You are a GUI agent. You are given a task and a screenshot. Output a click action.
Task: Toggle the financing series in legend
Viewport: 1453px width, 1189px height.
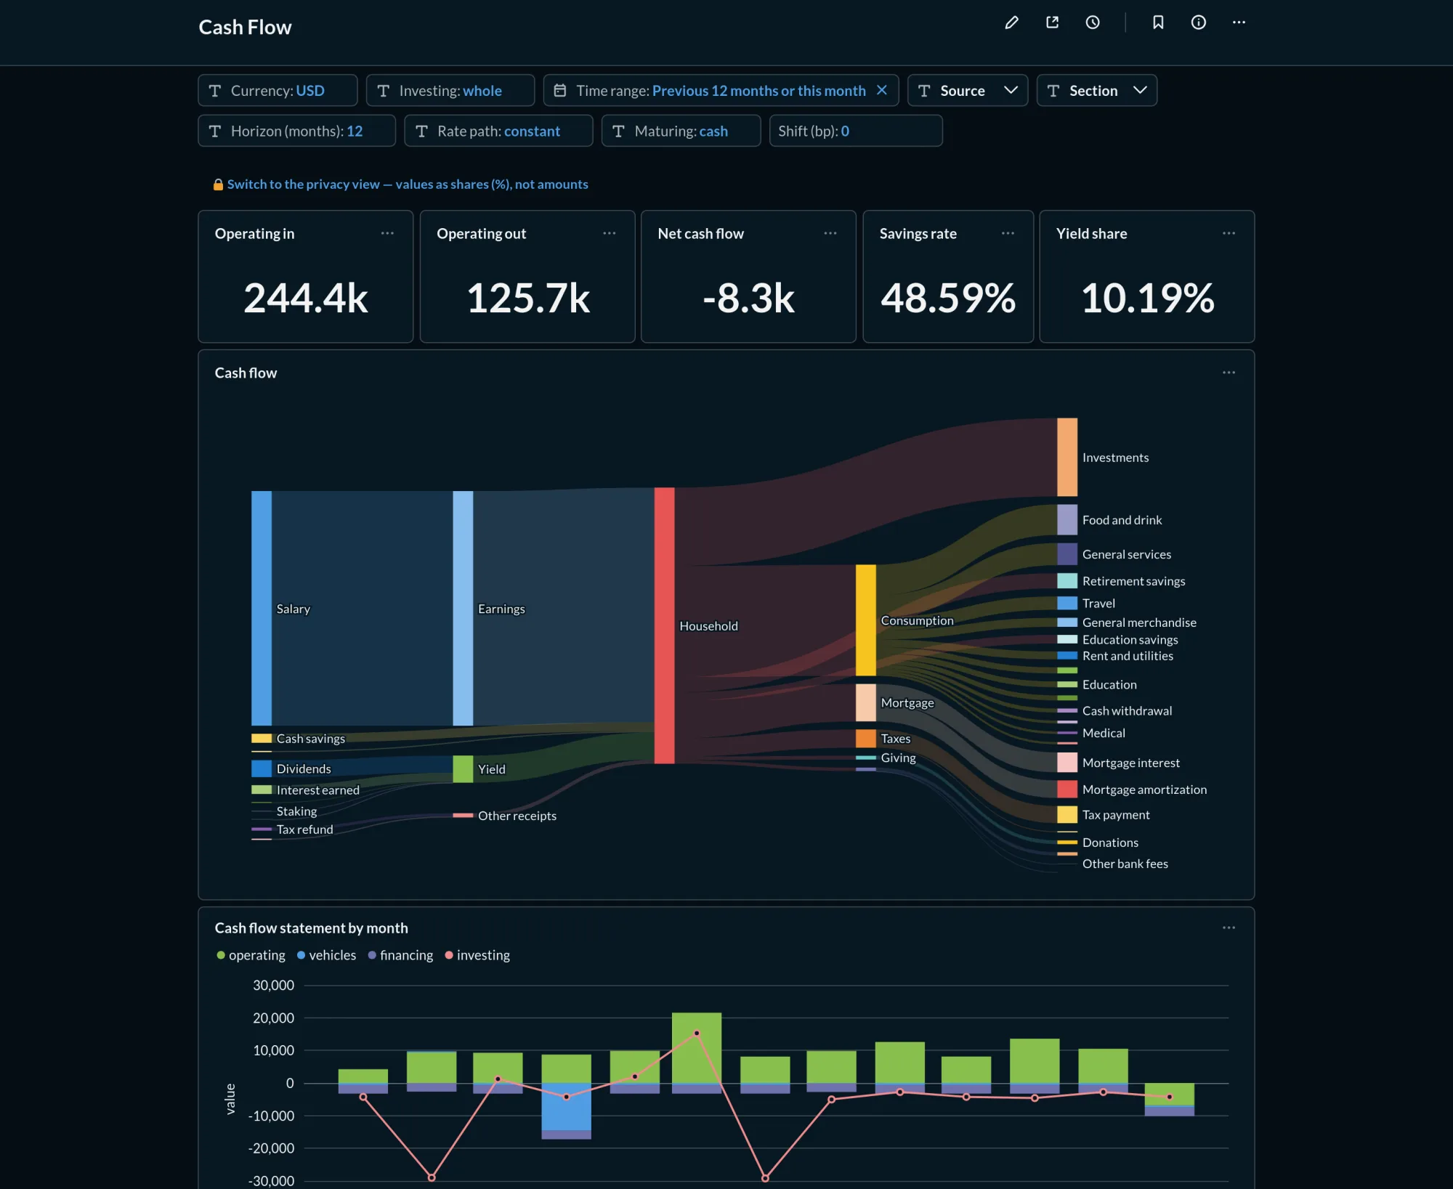[x=401, y=955]
